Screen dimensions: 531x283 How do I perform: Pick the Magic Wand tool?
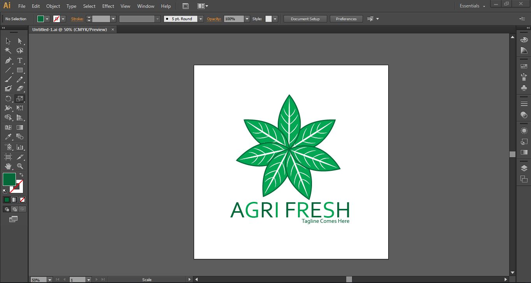tap(8, 50)
